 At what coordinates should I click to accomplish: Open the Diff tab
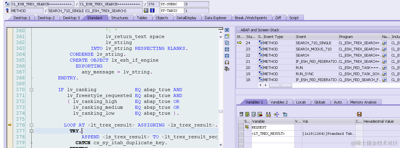pos(278,18)
